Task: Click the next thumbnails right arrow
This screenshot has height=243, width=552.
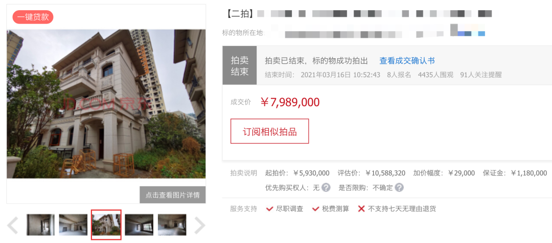Action: pyautogui.click(x=200, y=226)
